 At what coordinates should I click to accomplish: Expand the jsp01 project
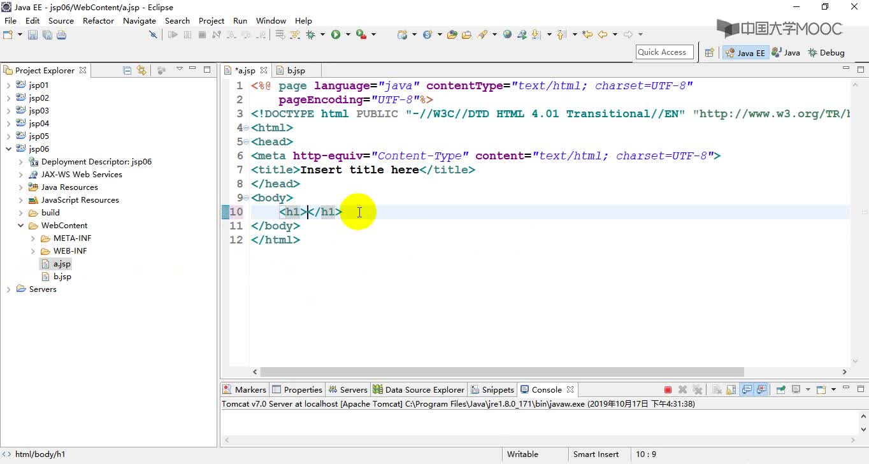[x=8, y=85]
